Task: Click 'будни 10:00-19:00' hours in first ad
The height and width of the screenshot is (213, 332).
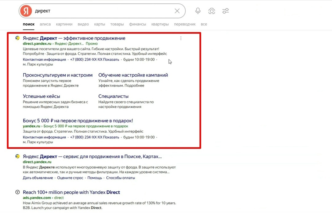Action: 139,59
